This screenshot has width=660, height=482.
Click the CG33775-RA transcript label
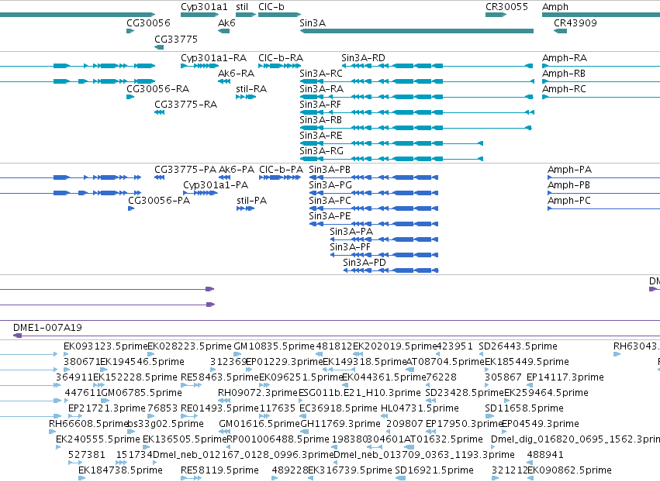[x=185, y=105]
